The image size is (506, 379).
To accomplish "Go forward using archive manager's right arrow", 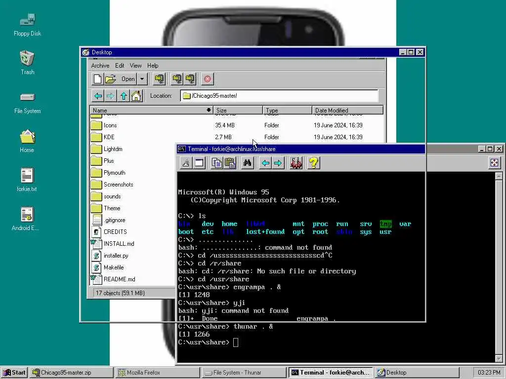I will (x=110, y=96).
